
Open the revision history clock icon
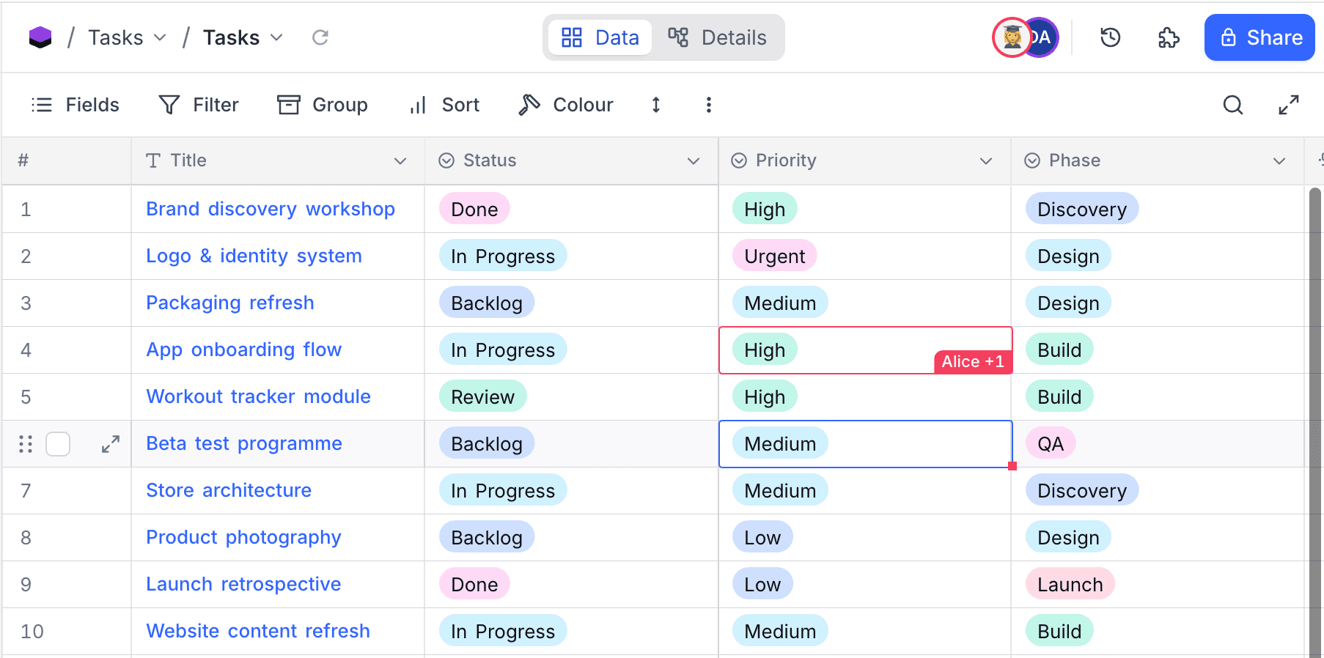1111,37
